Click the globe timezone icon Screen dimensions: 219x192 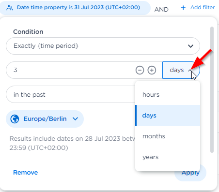click(15, 119)
